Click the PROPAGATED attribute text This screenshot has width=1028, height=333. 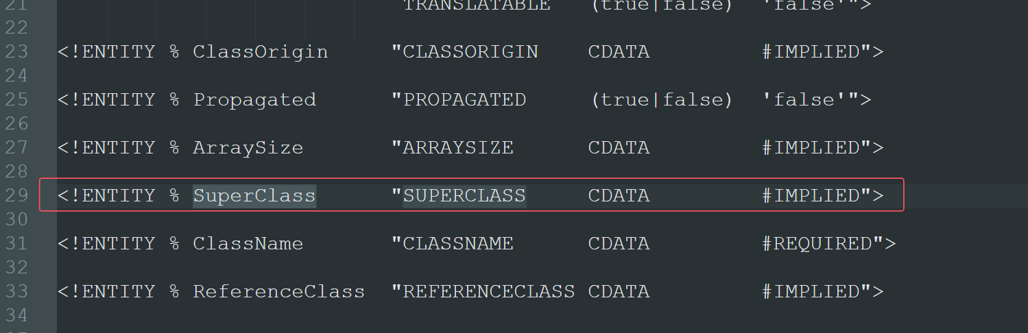click(464, 100)
